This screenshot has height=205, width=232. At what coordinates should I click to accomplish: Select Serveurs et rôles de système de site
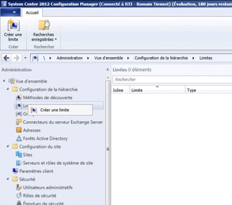58,163
